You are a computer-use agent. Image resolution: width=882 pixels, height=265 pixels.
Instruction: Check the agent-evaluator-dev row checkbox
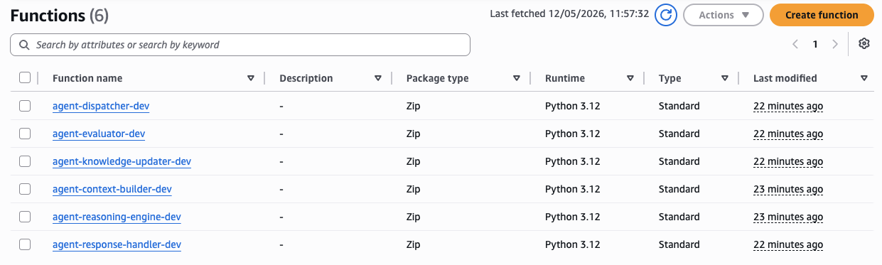[25, 134]
